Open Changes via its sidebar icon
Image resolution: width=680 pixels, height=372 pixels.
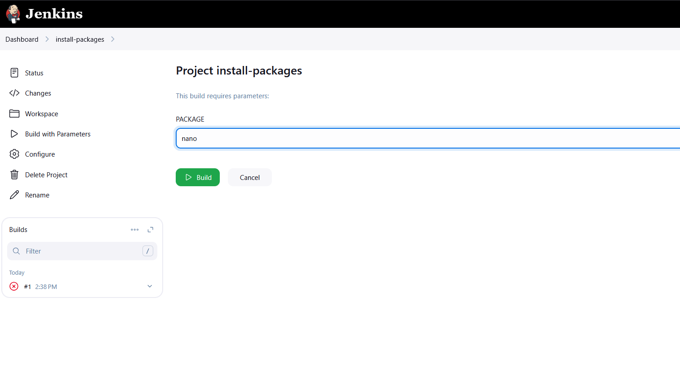tap(14, 93)
